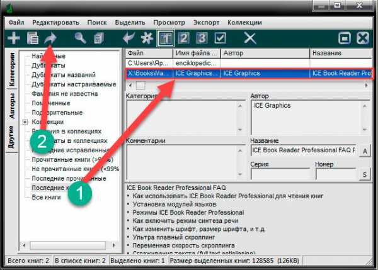Image resolution: width=378 pixels, height=270 pixels.
Task: Select Подозрительные tree item
Action: [57, 113]
